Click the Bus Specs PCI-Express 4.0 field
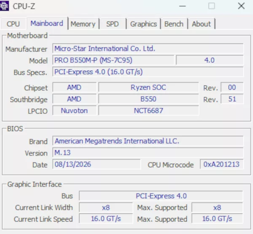The width and height of the screenshot is (253, 234). point(148,72)
